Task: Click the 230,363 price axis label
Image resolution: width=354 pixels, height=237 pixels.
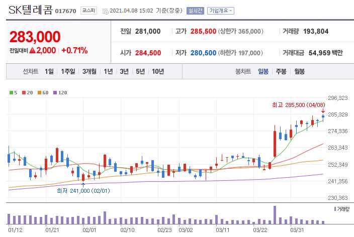Action: pyautogui.click(x=338, y=198)
